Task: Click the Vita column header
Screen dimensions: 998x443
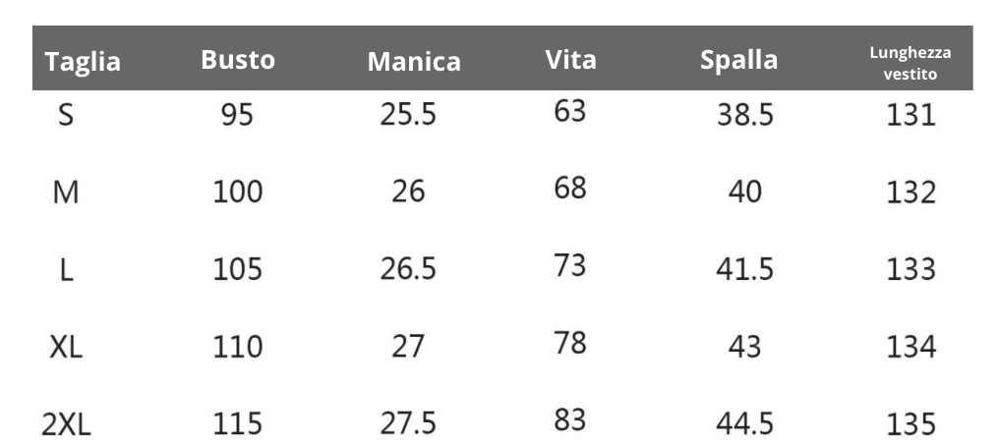Action: (x=570, y=60)
